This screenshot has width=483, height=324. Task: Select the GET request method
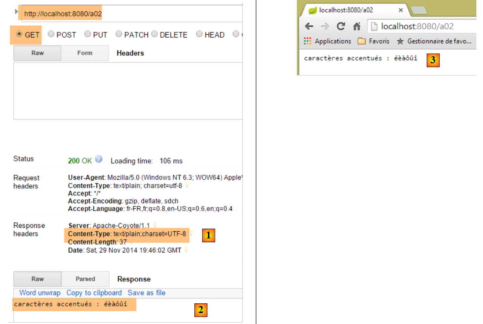pos(19,34)
